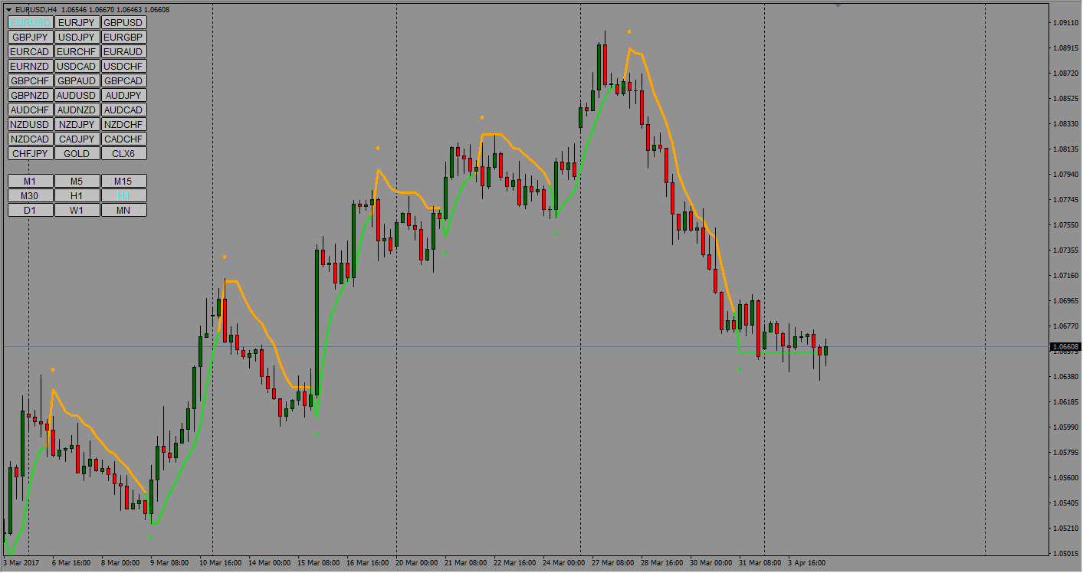Switch chart to EURJPY
This screenshot has width=1083, height=573.
coord(77,22)
